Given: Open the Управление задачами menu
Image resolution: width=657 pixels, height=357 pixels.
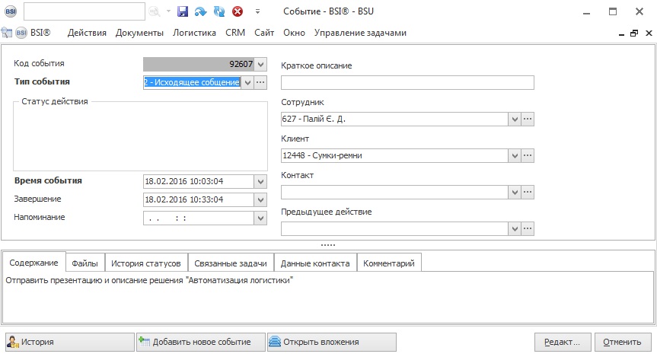Looking at the screenshot, I should pyautogui.click(x=360, y=33).
